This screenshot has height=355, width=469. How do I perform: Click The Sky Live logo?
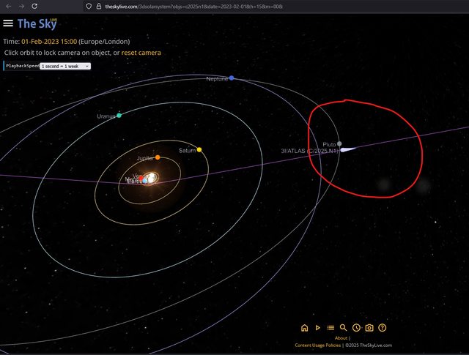click(x=37, y=23)
